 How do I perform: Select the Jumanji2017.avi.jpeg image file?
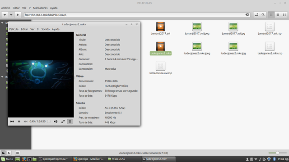[197, 28]
